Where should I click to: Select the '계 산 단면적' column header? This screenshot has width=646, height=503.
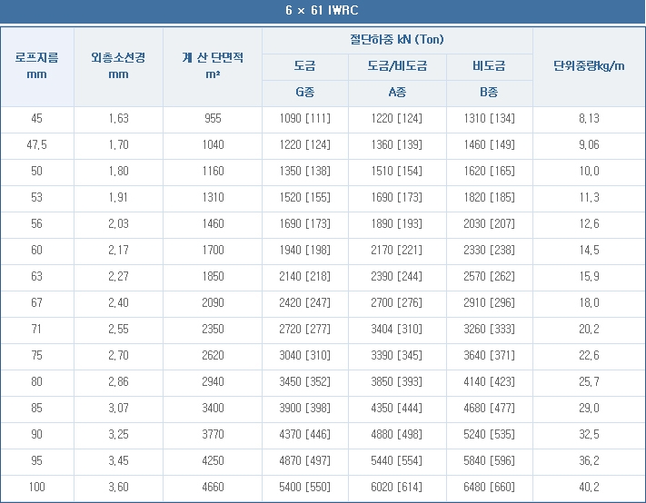[213, 66]
